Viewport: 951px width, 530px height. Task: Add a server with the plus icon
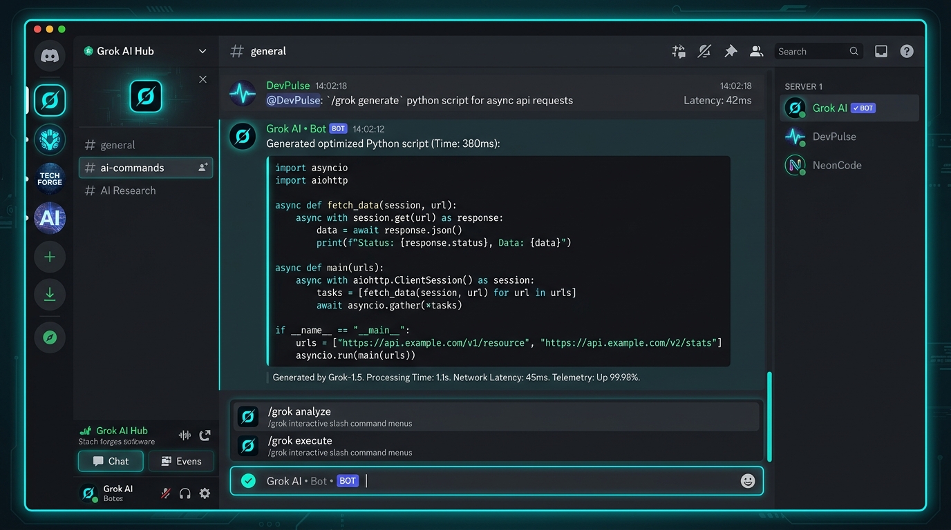point(50,257)
